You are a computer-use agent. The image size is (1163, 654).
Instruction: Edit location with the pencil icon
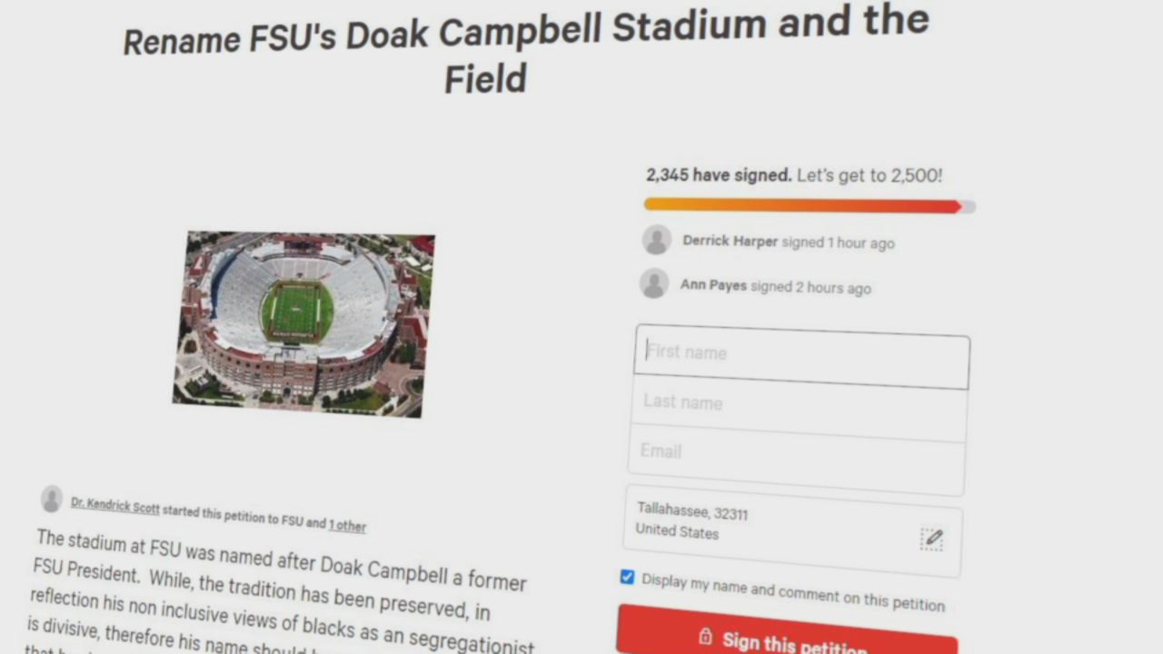(x=933, y=539)
